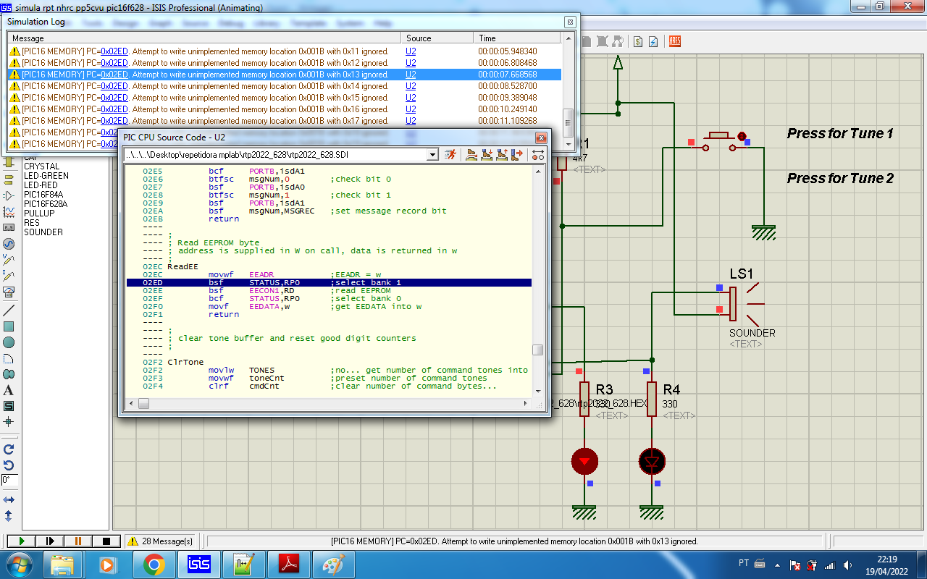Click the X-Mirror flip icon
927x579 pixels.
(9, 499)
